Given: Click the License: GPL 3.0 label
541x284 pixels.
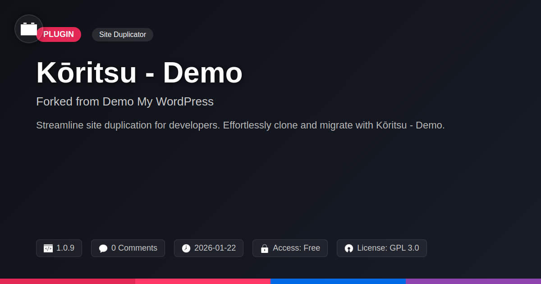Looking at the screenshot, I should [x=388, y=248].
